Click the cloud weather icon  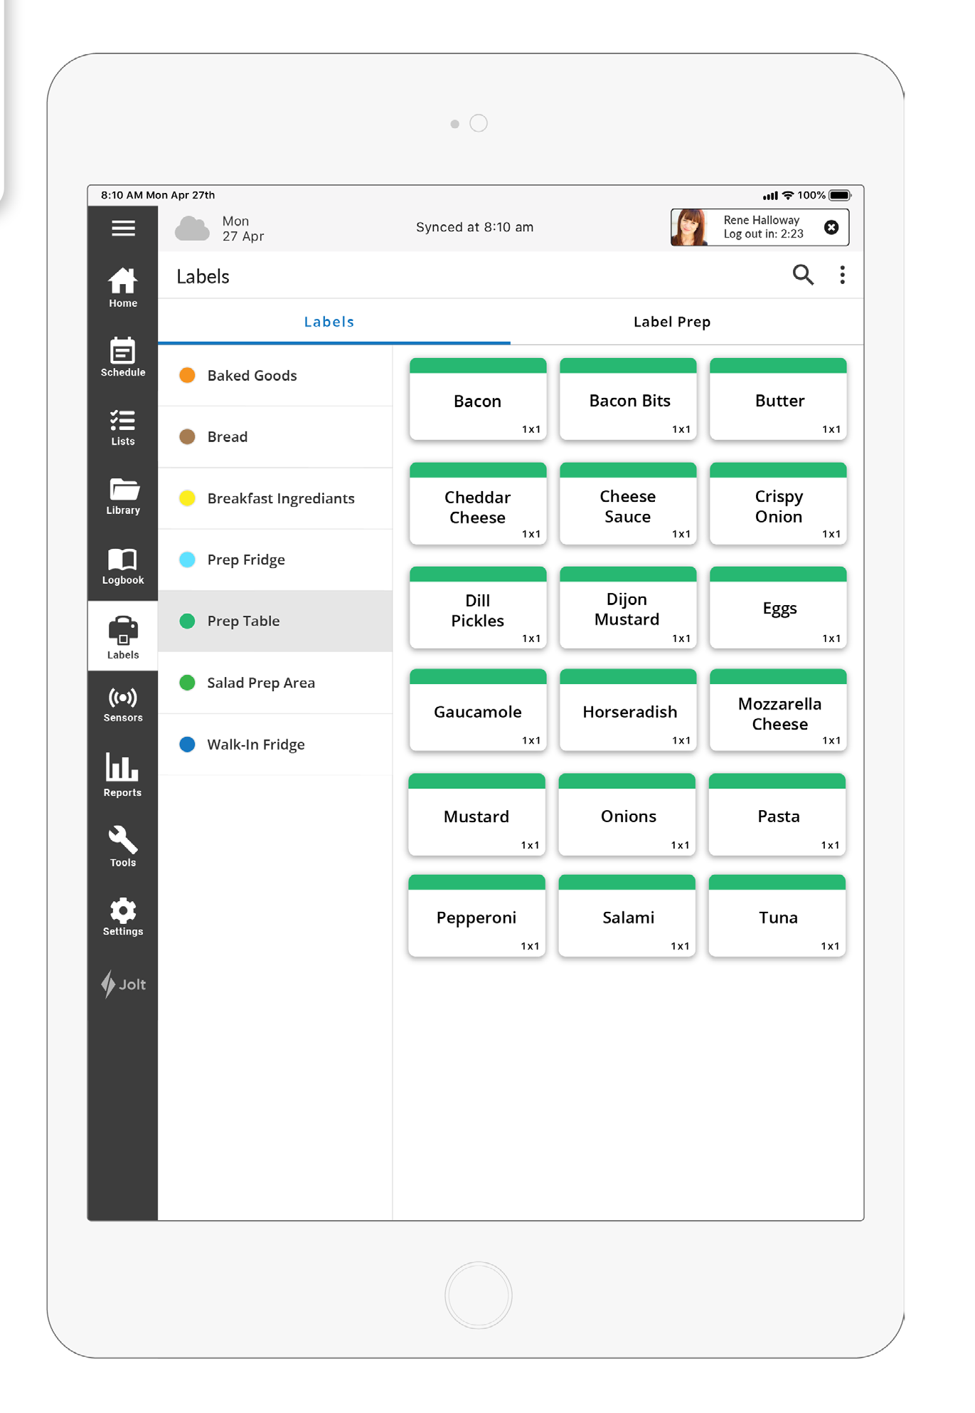(192, 229)
